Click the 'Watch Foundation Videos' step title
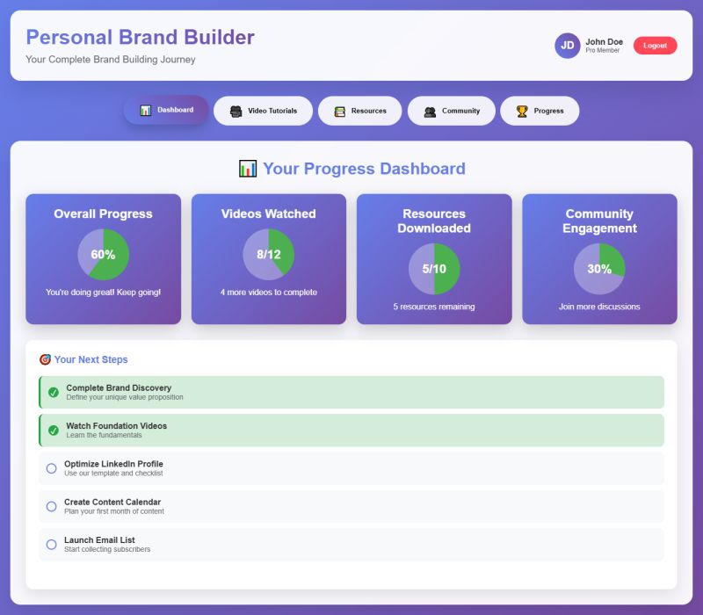703x615 pixels. [117, 426]
